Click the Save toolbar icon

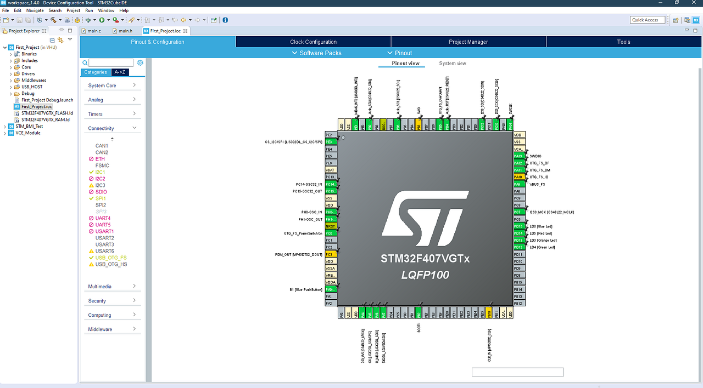point(19,20)
